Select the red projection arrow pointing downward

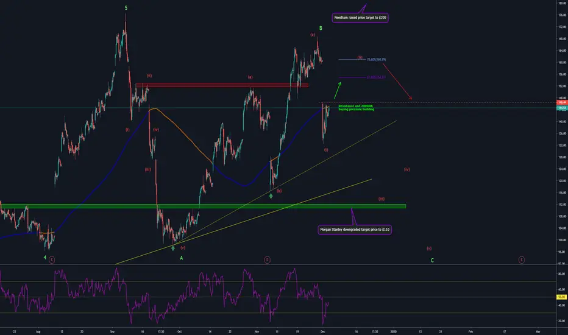[397, 82]
